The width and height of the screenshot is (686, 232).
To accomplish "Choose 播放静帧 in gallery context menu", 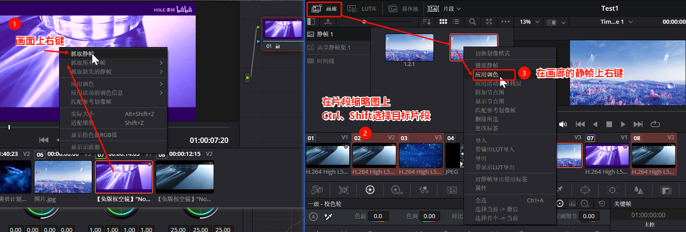I will pos(487,65).
